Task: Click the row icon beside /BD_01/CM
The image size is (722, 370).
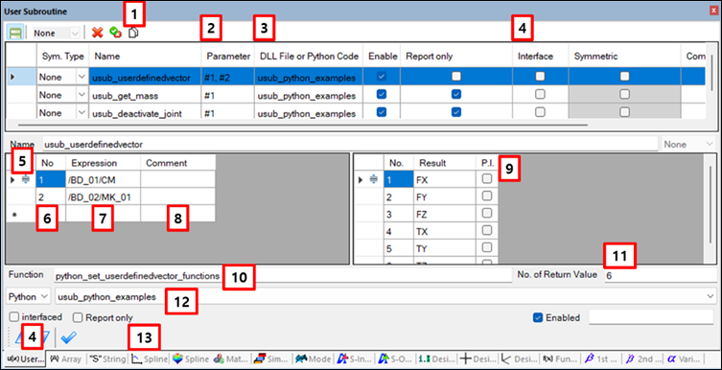Action: (25, 180)
